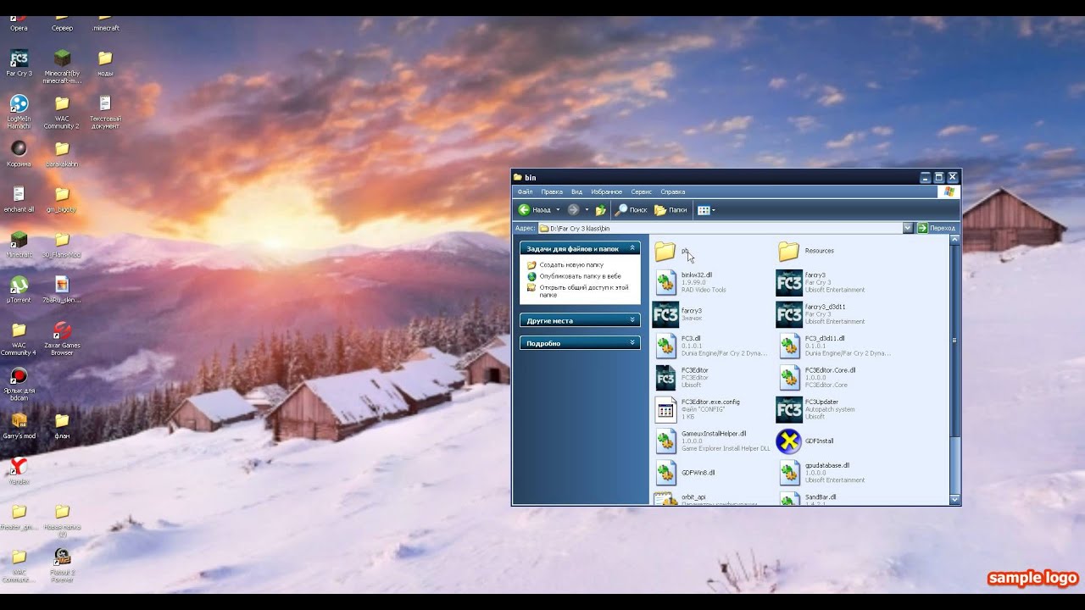Viewport: 1085px width, 610px height.
Task: Select the farcry3 Значок icon file
Action: pyautogui.click(x=678, y=314)
